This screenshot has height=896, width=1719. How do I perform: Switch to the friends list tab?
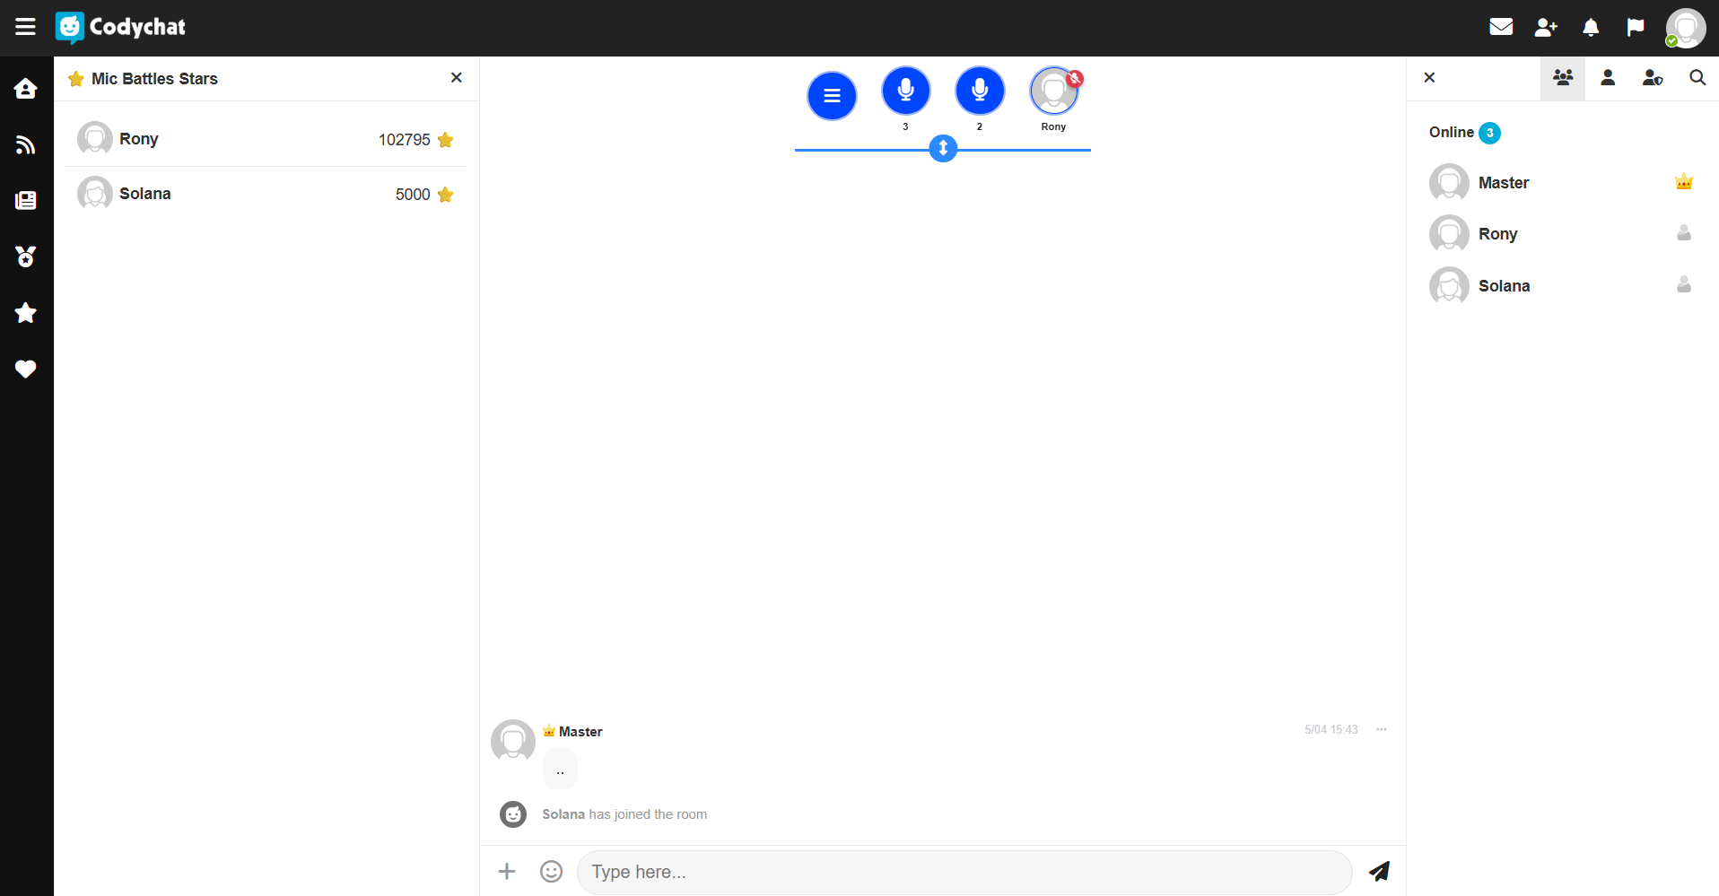pos(1608,78)
